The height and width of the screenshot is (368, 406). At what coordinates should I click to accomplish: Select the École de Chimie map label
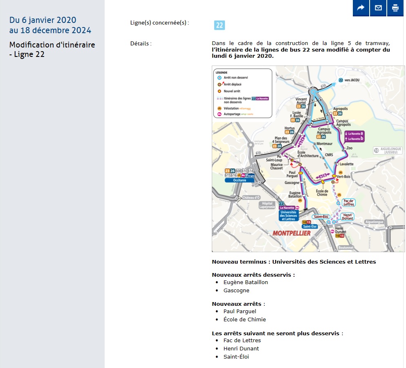coord(322,192)
